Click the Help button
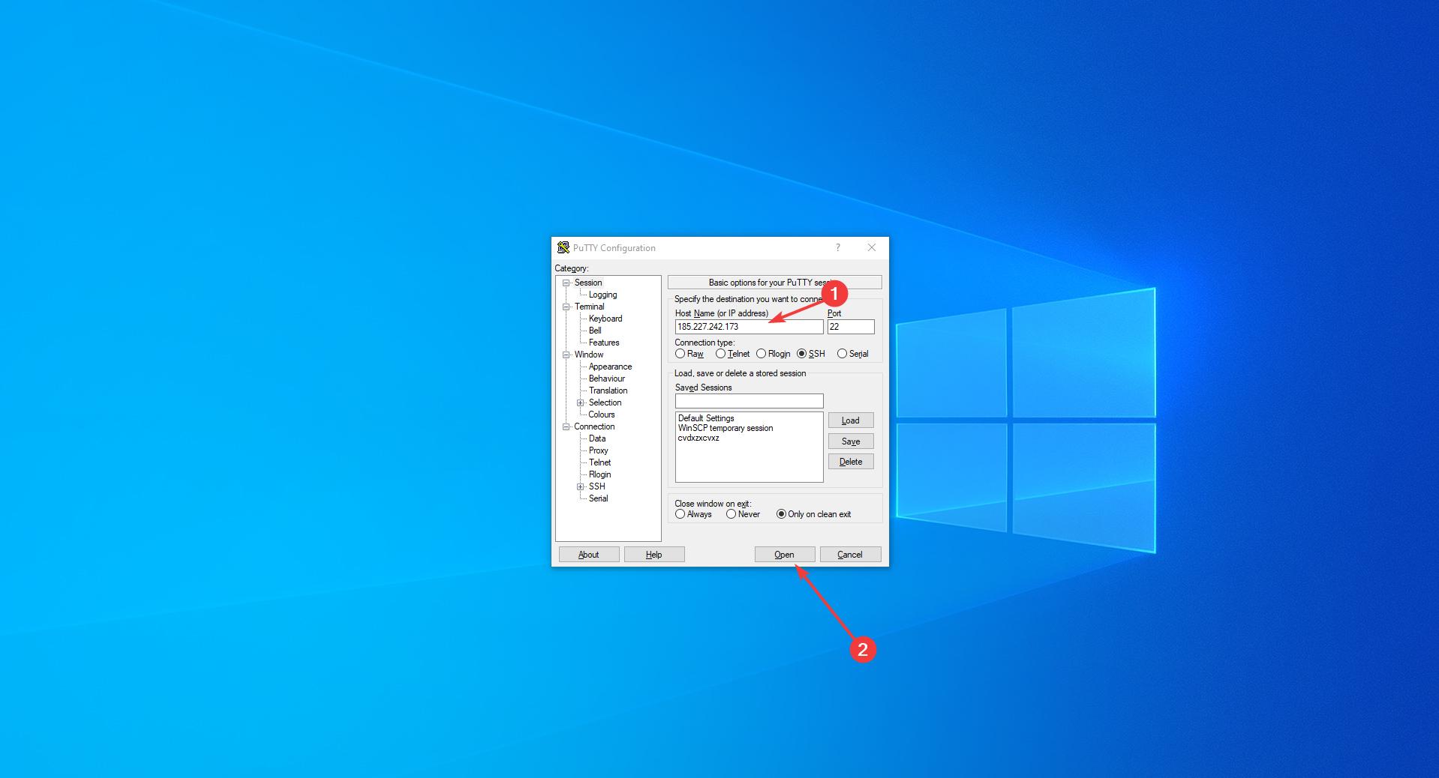This screenshot has height=778, width=1439. click(654, 555)
